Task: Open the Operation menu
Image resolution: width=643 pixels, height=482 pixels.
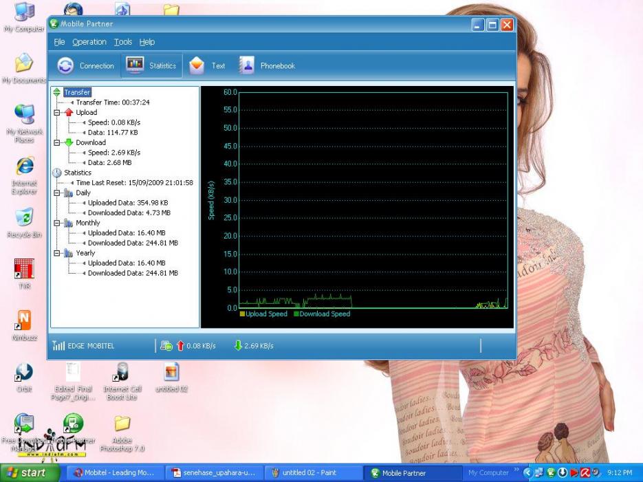Action: 89,42
